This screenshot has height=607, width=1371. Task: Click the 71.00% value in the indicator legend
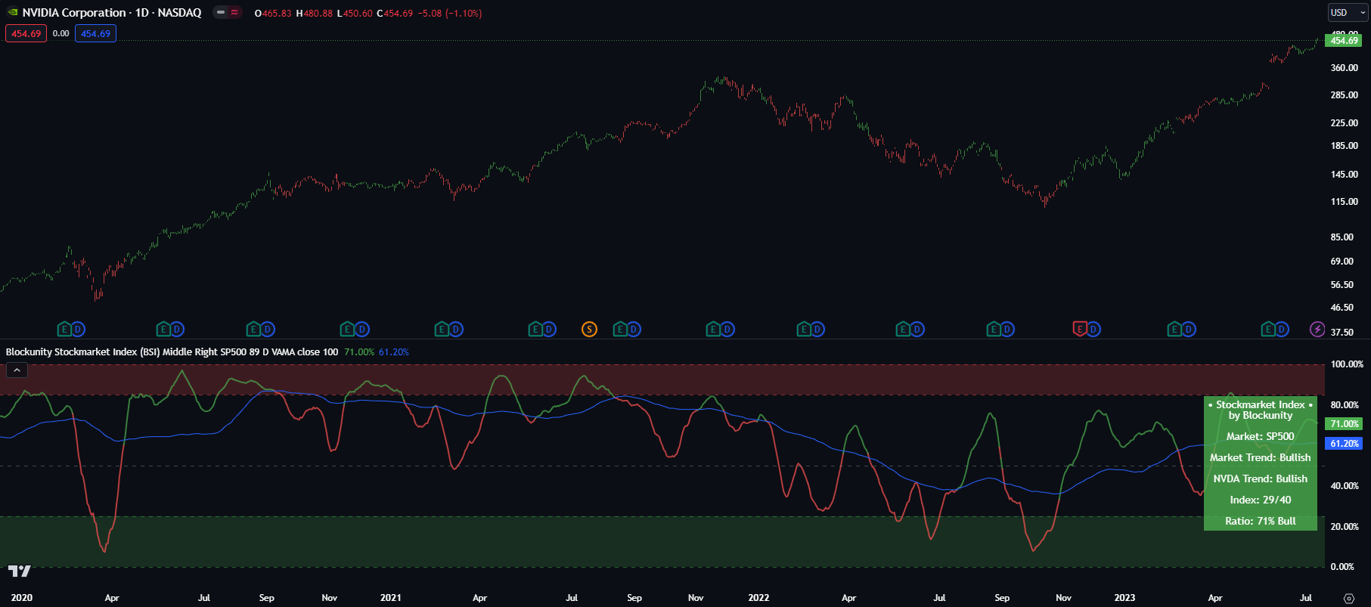[359, 352]
